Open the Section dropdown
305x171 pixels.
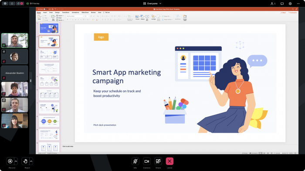tap(60, 20)
